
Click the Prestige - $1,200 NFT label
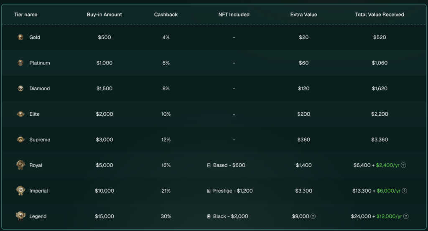click(x=233, y=191)
